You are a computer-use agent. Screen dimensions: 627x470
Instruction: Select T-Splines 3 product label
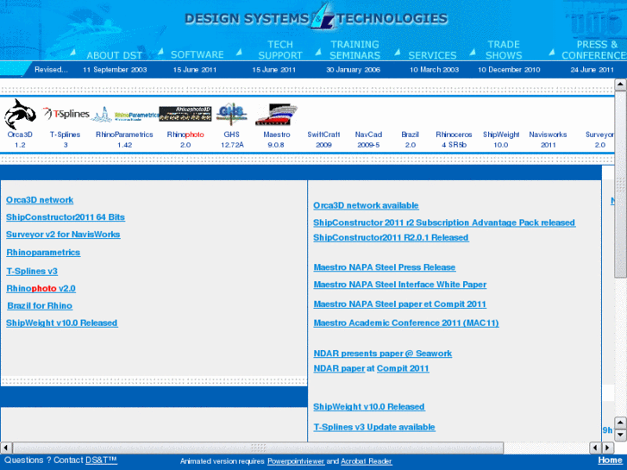(66, 140)
